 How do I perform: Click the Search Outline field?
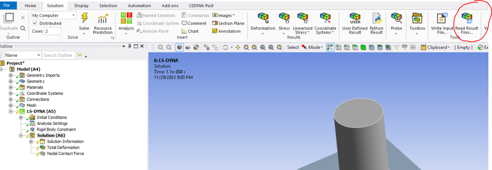pos(58,55)
